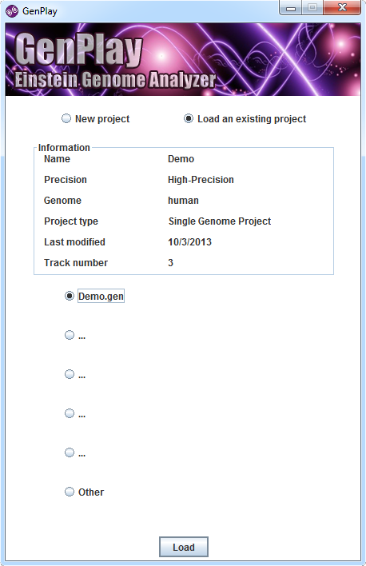
Task: Close the GenPlay launcher window
Action: 342,7
